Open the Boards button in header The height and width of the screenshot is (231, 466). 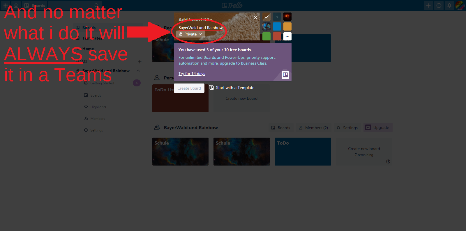(x=35, y=5)
